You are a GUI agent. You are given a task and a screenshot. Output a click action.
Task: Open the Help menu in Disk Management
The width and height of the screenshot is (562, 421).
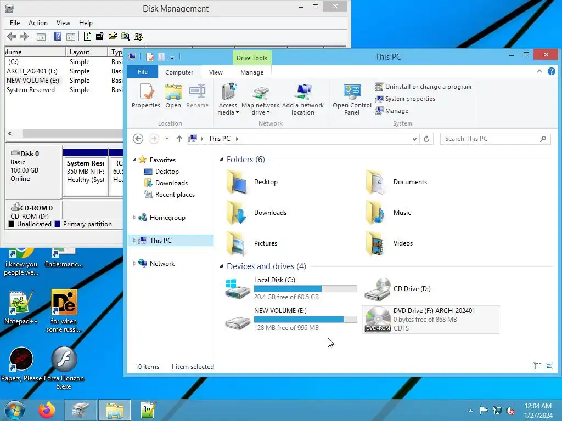coord(86,23)
